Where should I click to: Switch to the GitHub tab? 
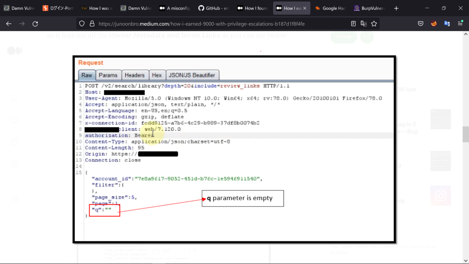click(x=213, y=8)
